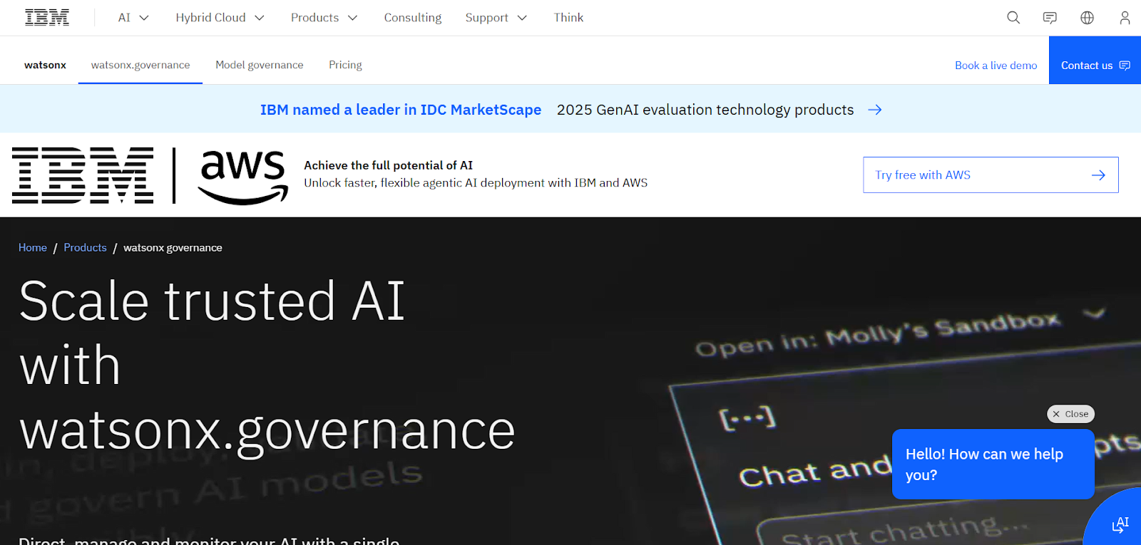Expand the Hybrid Cloud dropdown
Image resolution: width=1141 pixels, height=545 pixels.
220,18
